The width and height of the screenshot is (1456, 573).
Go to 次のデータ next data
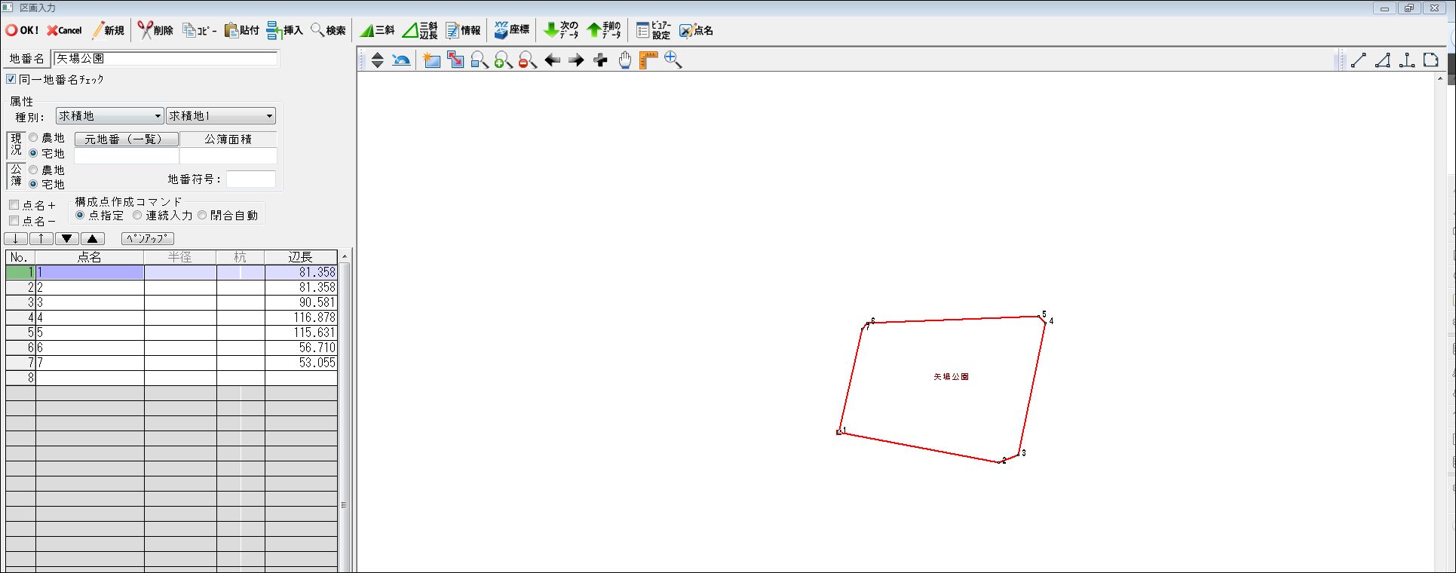[561, 30]
